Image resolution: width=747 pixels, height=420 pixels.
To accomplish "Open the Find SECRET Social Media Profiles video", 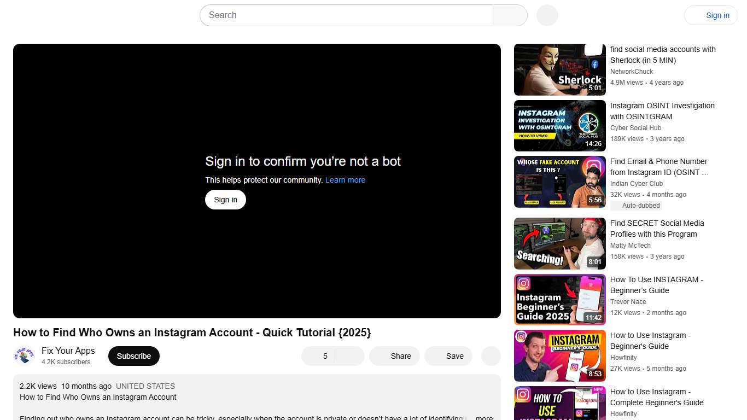I will coord(559,243).
